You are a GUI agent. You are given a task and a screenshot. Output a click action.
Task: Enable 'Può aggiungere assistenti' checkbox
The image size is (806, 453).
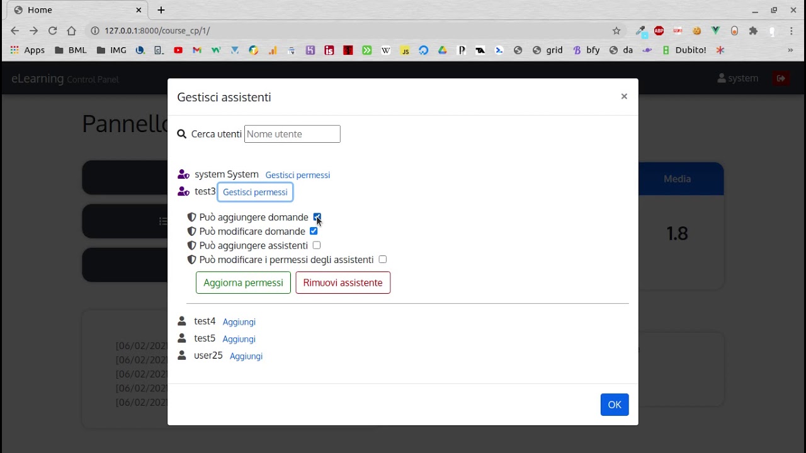tap(317, 245)
